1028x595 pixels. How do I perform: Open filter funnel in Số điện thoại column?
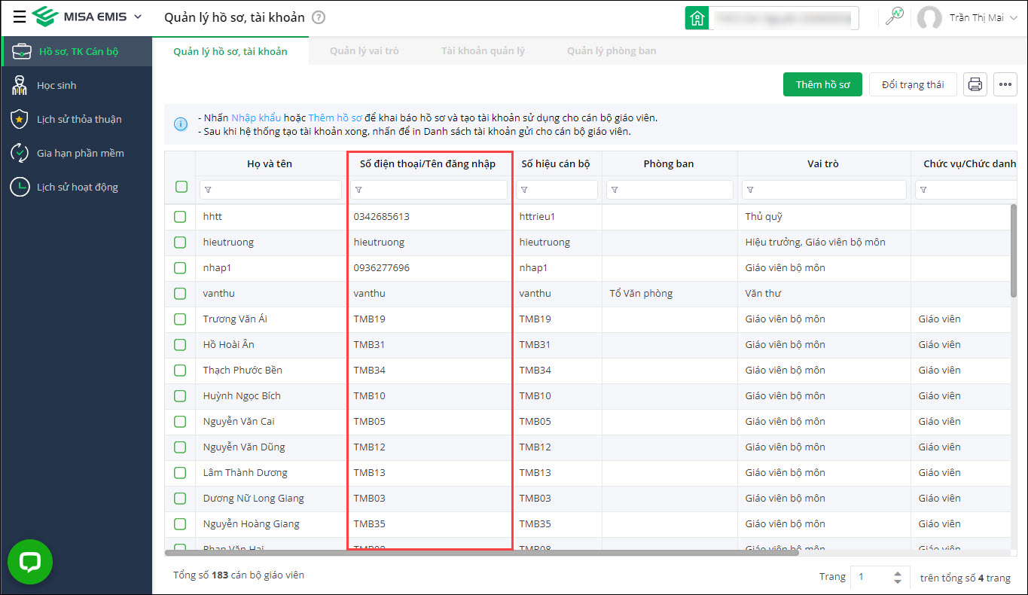pyautogui.click(x=358, y=190)
